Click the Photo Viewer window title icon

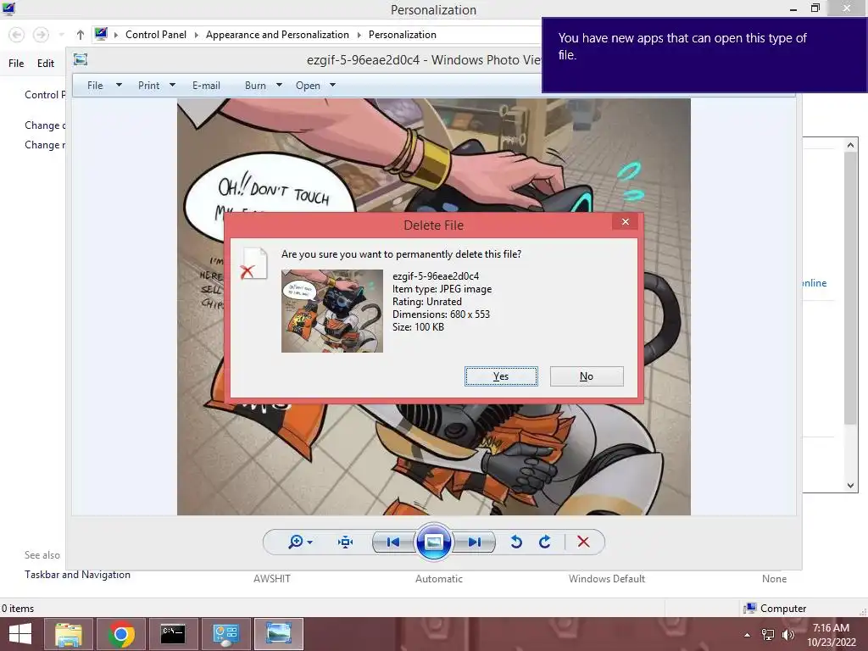click(x=81, y=59)
